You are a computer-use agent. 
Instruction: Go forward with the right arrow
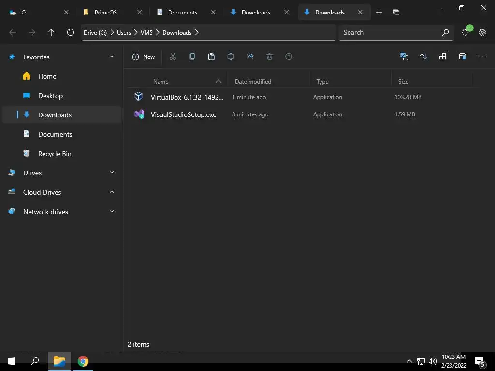(32, 32)
